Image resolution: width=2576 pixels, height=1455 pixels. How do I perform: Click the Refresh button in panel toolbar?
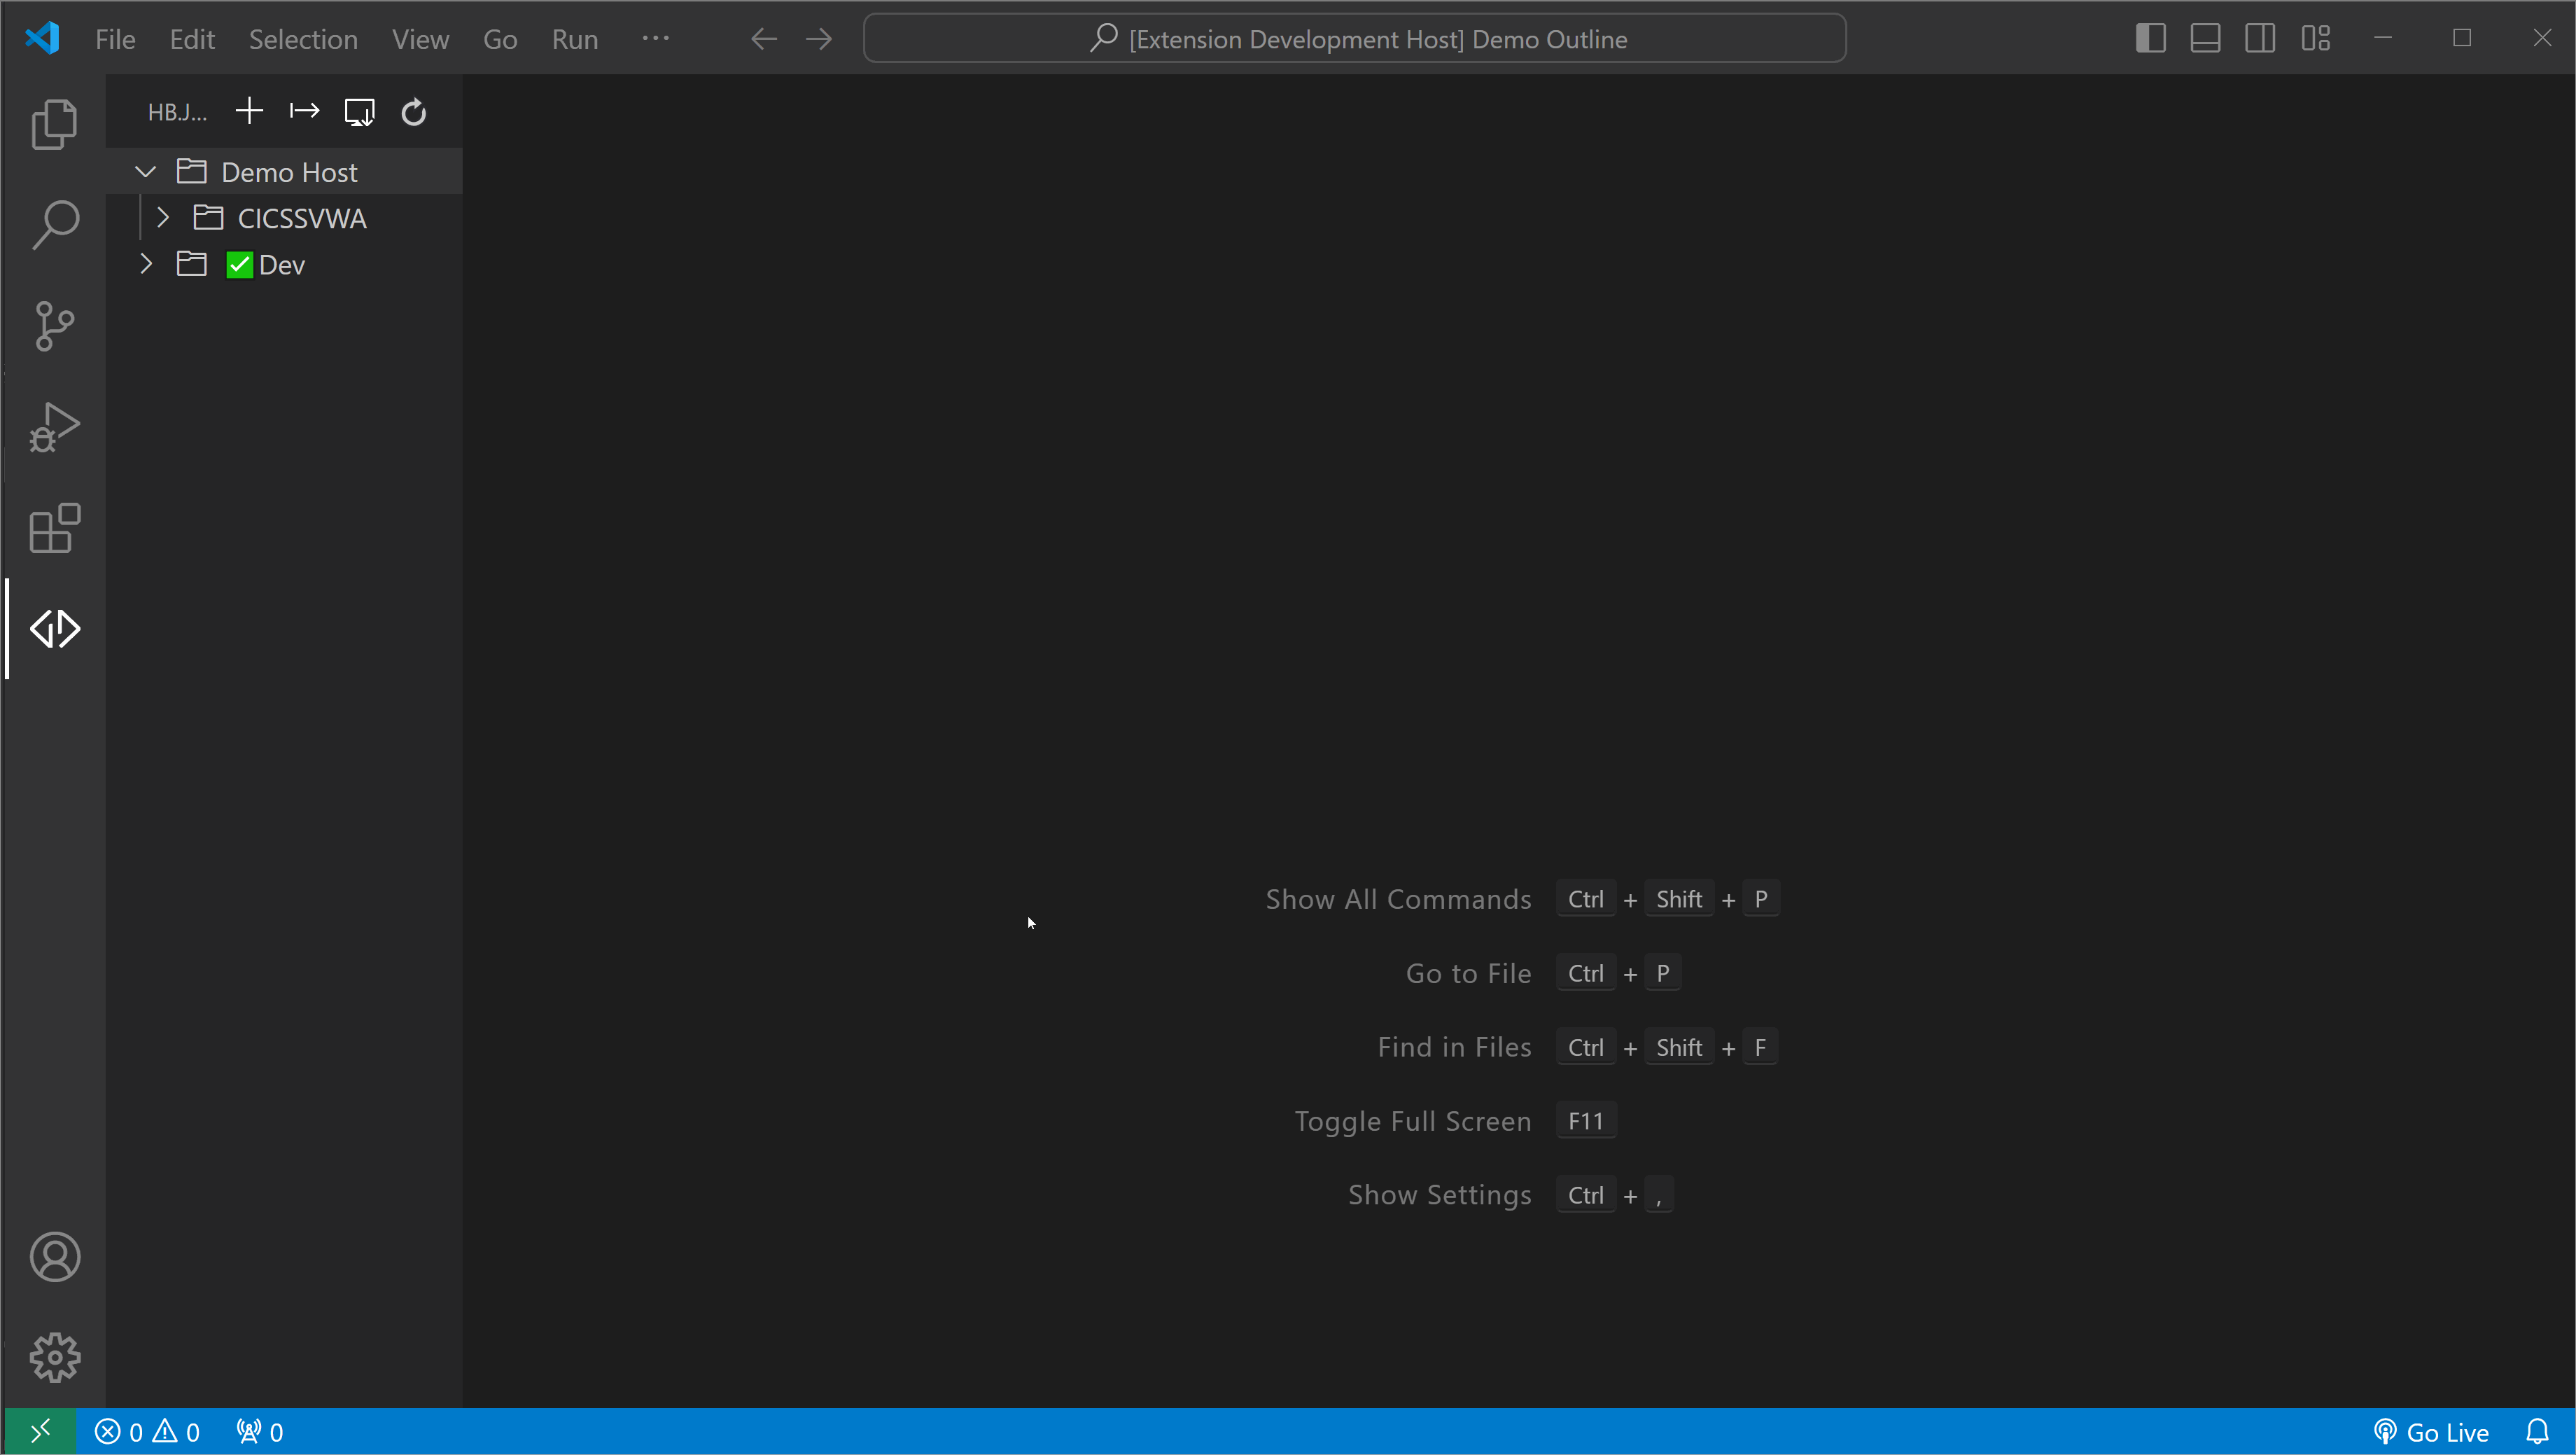(414, 111)
